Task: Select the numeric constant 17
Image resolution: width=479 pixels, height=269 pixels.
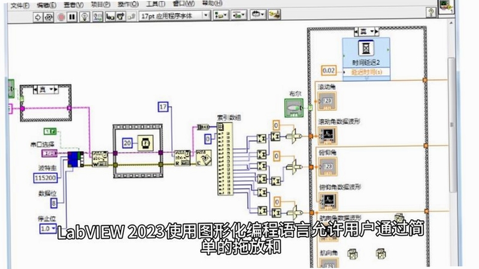Action: [x=163, y=107]
